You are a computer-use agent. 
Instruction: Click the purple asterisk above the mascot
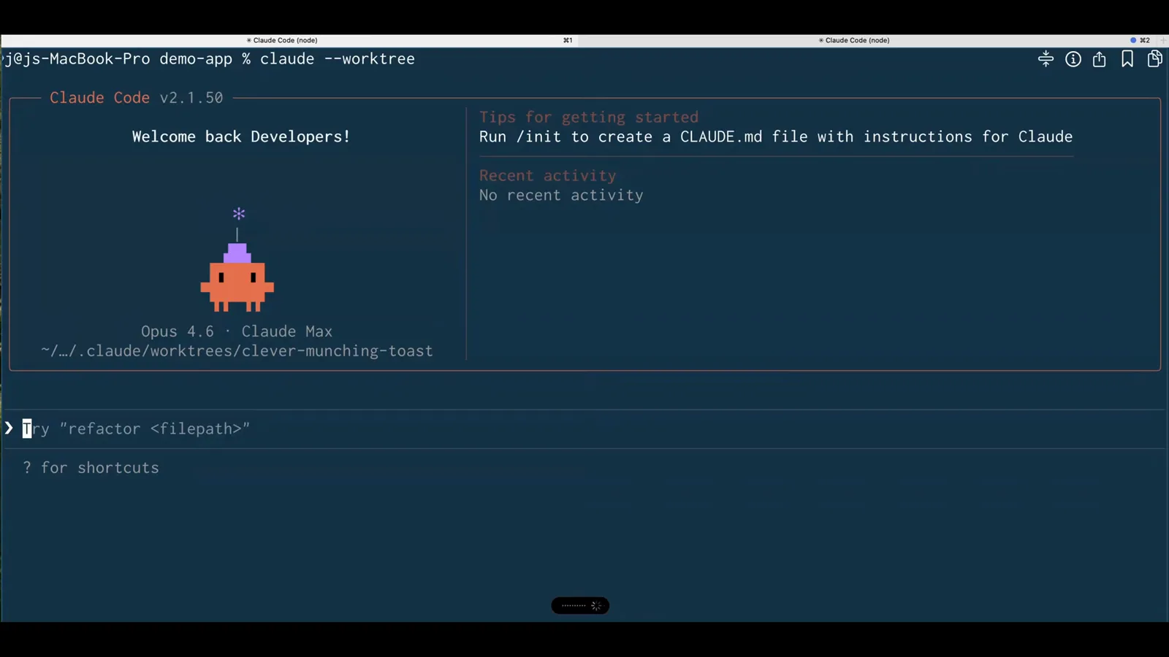239,214
